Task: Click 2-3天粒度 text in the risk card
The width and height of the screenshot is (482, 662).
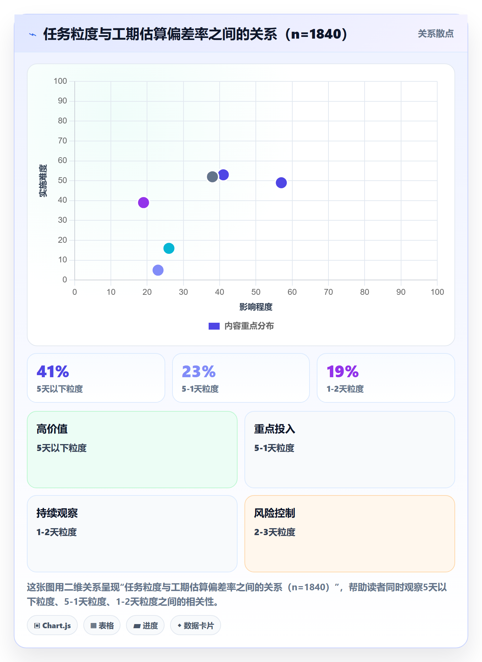Action: click(275, 532)
